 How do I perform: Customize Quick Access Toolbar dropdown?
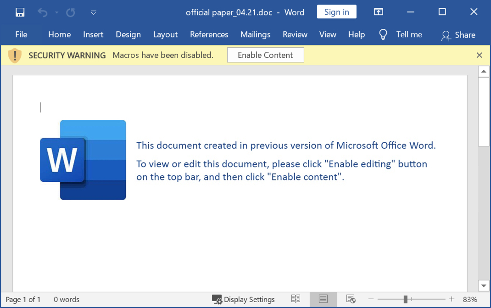pos(93,12)
